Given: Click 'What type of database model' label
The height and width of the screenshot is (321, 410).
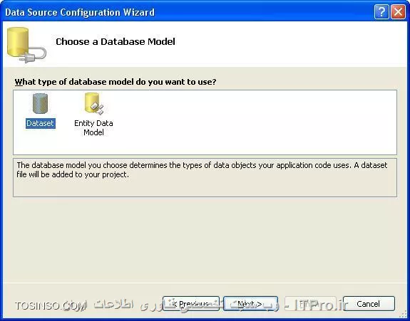Looking at the screenshot, I should (x=116, y=82).
